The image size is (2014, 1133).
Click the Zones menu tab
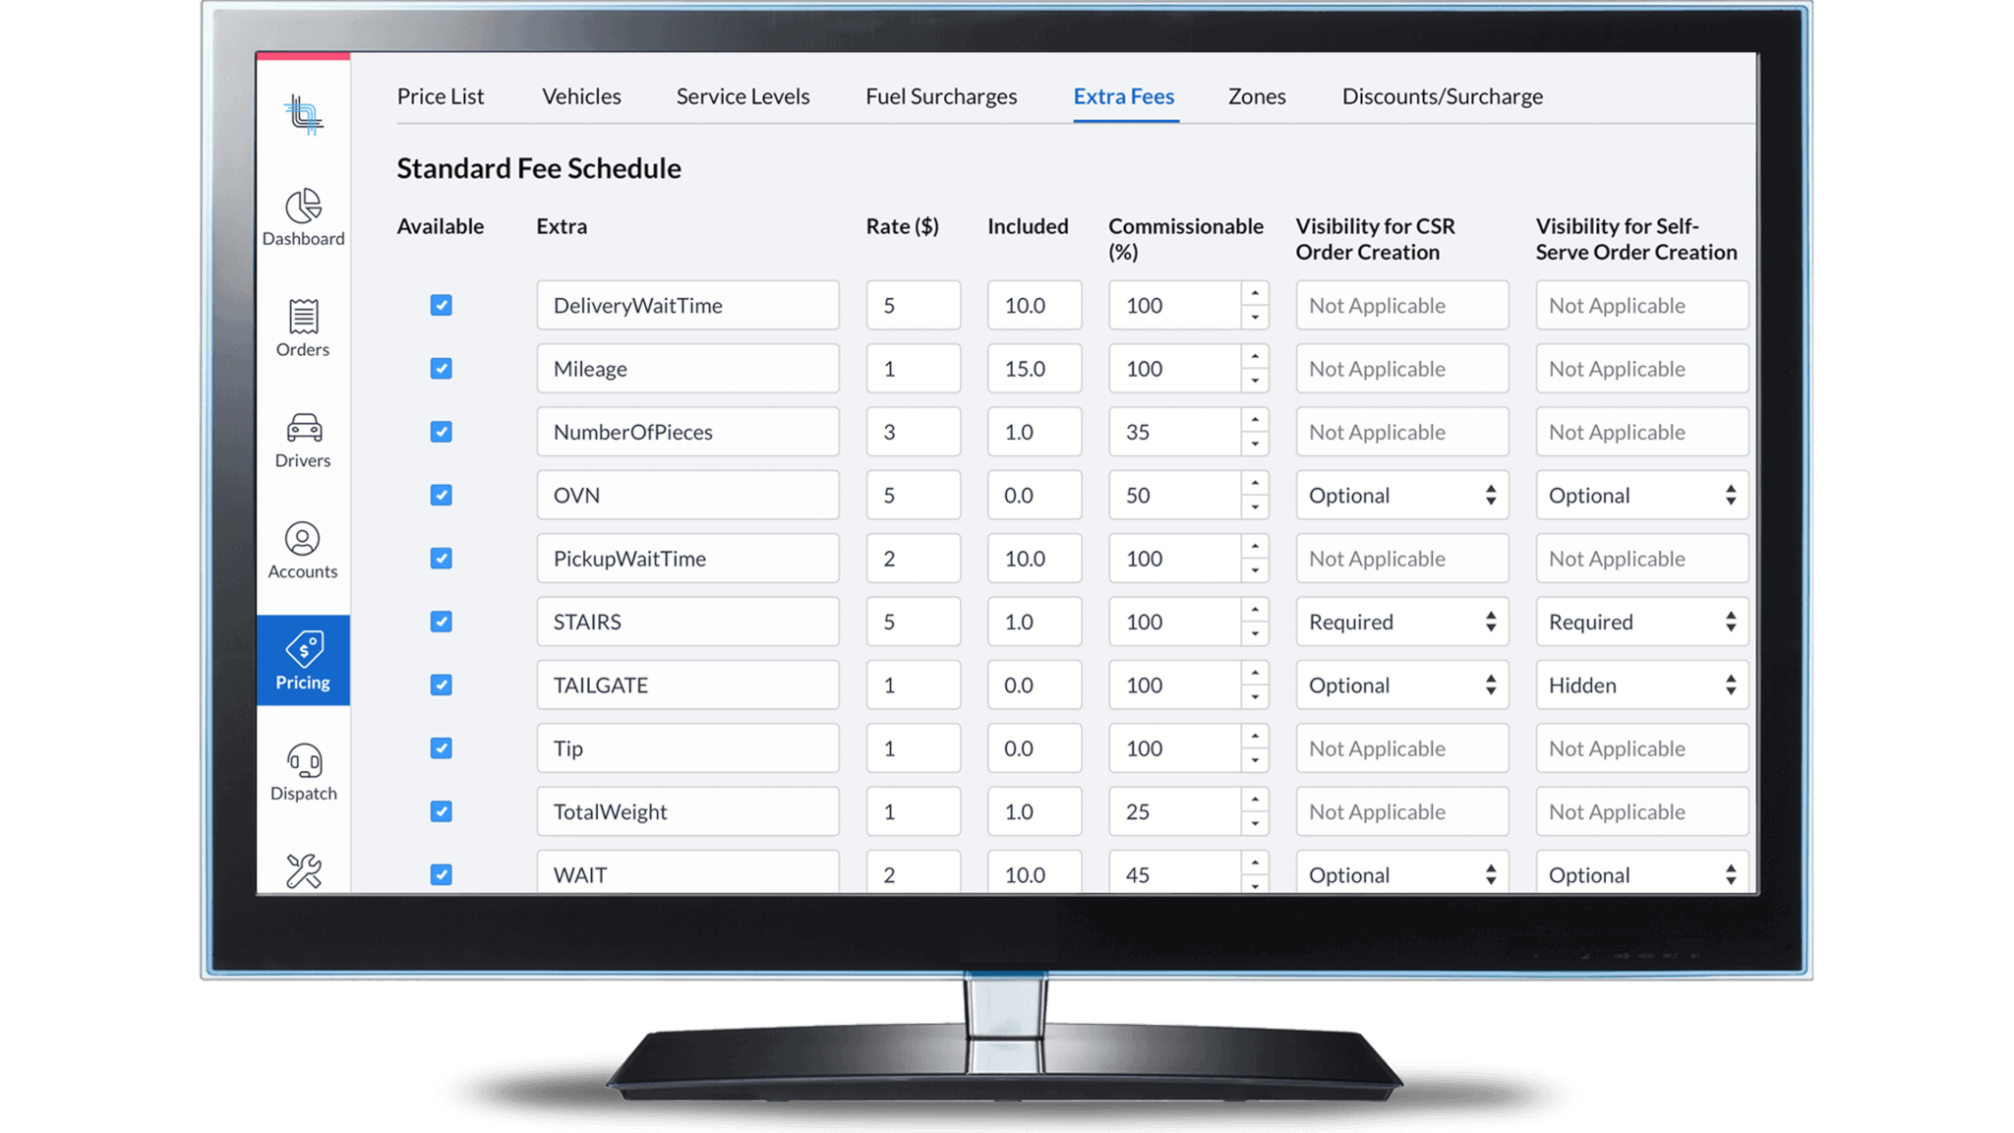[x=1256, y=95]
